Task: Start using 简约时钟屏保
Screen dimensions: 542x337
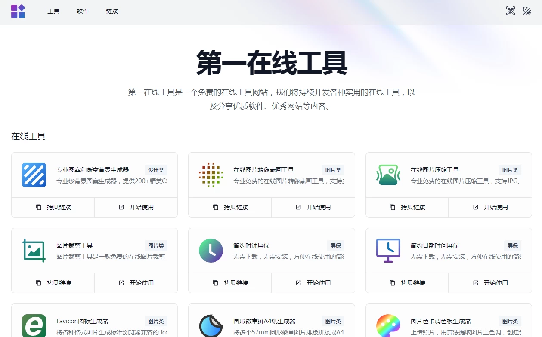Action: (313, 283)
